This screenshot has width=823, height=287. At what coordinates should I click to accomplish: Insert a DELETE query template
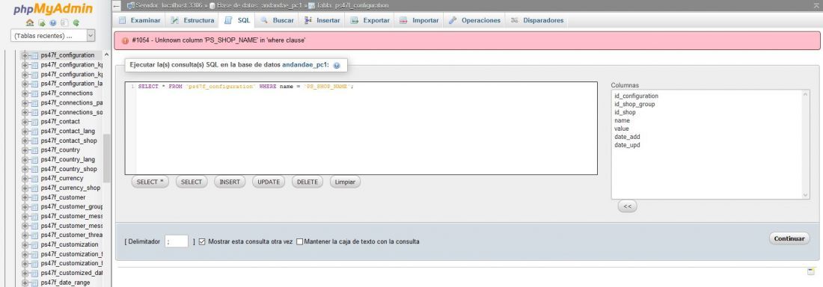(308, 182)
